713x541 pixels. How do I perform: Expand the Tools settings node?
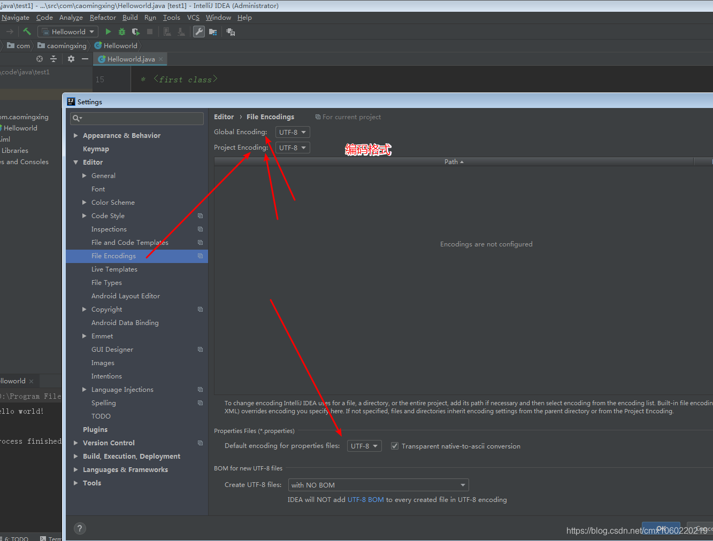tap(76, 483)
